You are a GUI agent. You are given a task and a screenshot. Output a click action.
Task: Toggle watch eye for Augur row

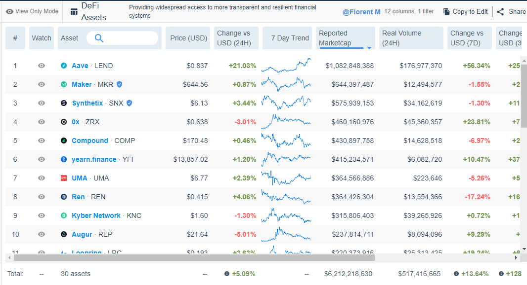tap(42, 234)
